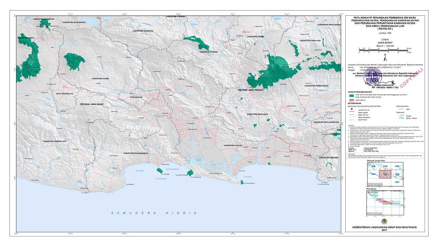438x247 pixels.
Task: Click the 'Batas Kabupaten' legend entry
Action: [364, 117]
